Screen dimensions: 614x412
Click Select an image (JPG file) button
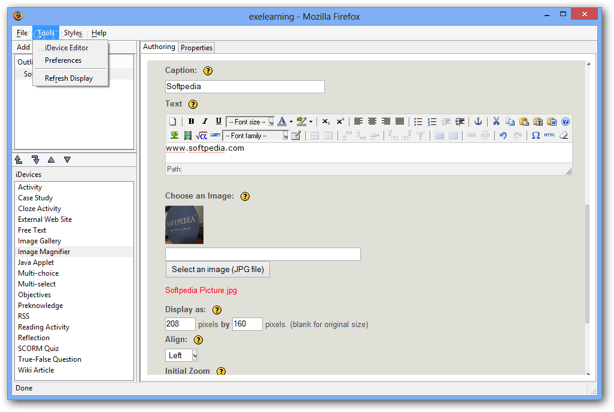coord(218,269)
